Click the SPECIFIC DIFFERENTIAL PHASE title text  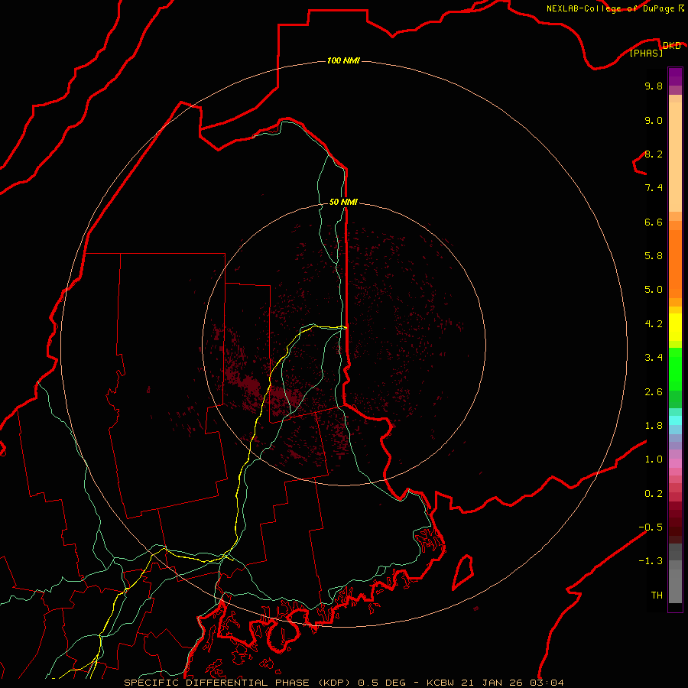click(218, 683)
